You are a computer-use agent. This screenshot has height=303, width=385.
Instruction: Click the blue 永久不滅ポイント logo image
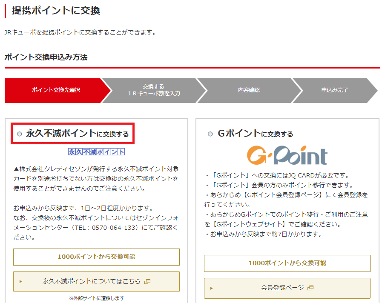pyautogui.click(x=96, y=152)
